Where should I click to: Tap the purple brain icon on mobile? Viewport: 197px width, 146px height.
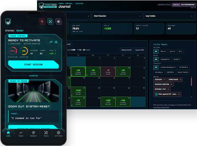click(58, 21)
